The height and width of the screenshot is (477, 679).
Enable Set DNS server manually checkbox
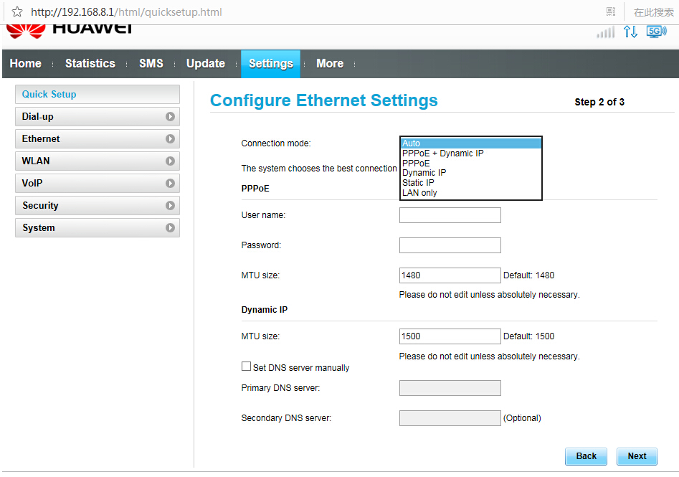tap(247, 367)
